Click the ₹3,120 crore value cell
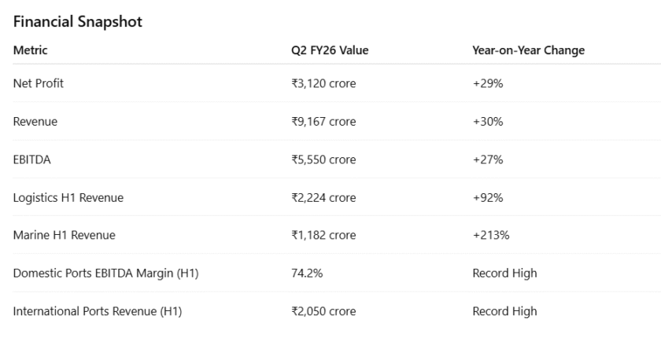The image size is (661, 352). (x=323, y=84)
